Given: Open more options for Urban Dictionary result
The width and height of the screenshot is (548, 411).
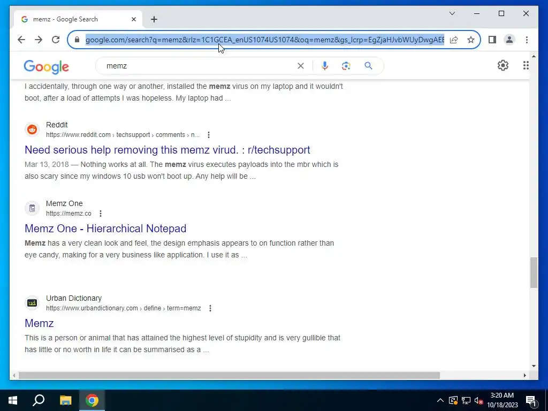Looking at the screenshot, I should click(x=210, y=308).
